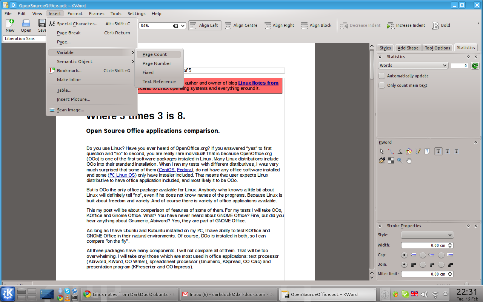Apply Align Right from the toolbar

(x=279, y=25)
